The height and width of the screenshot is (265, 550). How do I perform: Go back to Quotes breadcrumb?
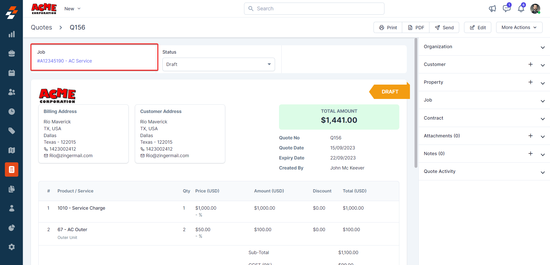point(42,28)
